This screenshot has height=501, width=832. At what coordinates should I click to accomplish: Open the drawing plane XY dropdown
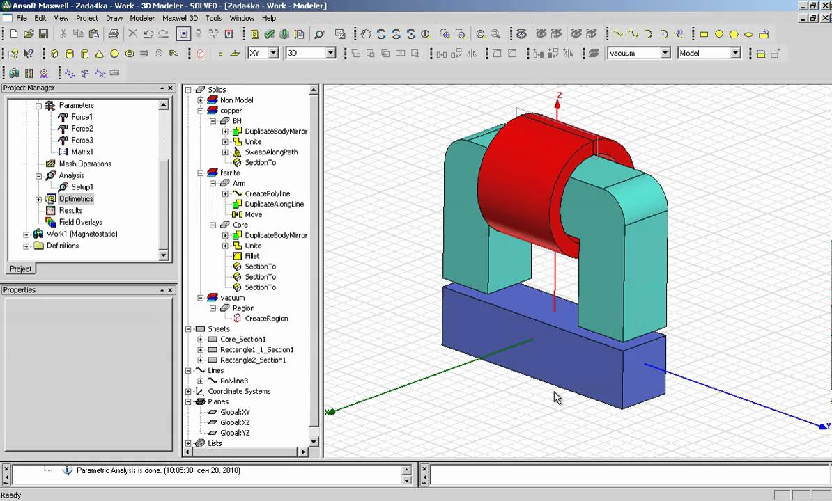click(273, 53)
